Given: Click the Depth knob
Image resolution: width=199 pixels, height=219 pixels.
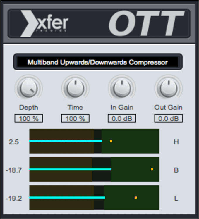Looking at the screenshot, I should pyautogui.click(x=29, y=88).
